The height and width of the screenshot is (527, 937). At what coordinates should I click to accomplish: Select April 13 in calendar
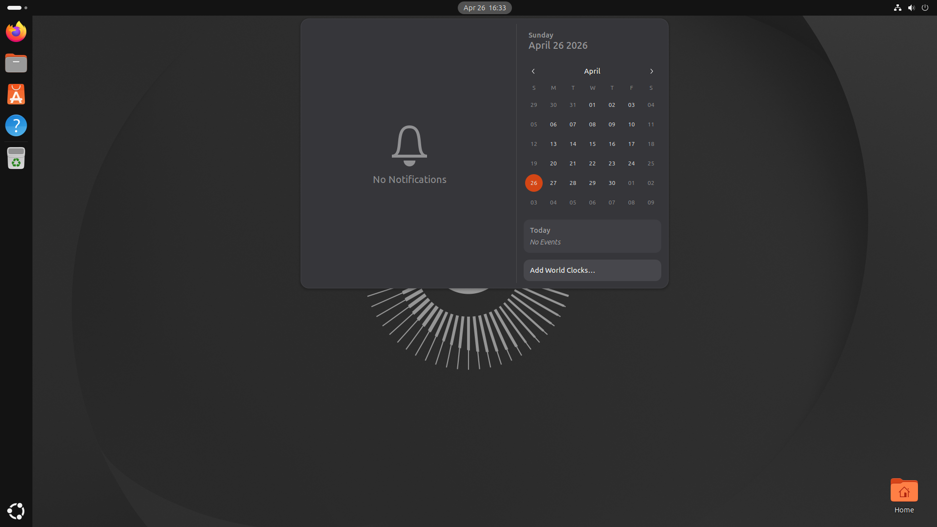coord(553,144)
